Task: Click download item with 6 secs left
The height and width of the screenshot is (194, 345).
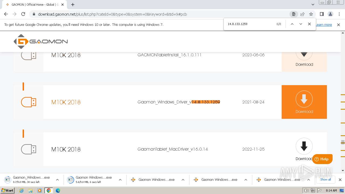Action: click(91, 179)
